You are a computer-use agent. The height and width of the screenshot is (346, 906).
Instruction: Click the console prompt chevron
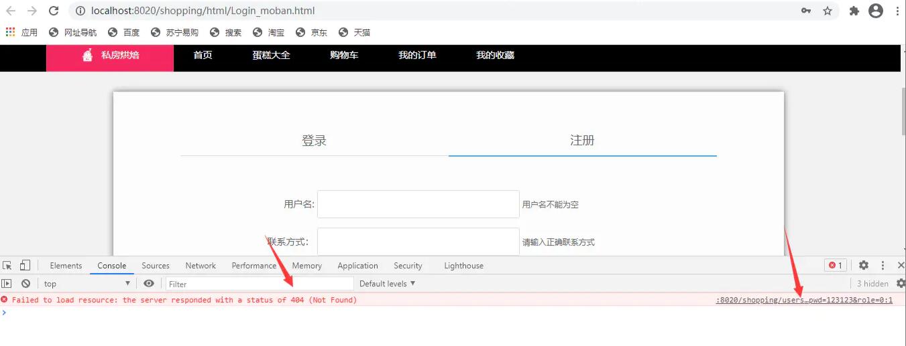[x=4, y=313]
